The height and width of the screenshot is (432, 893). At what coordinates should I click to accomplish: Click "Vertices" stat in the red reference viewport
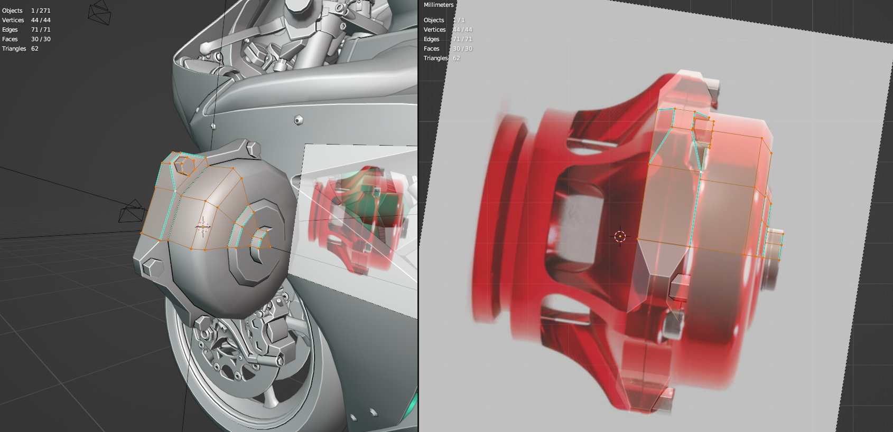(x=448, y=30)
